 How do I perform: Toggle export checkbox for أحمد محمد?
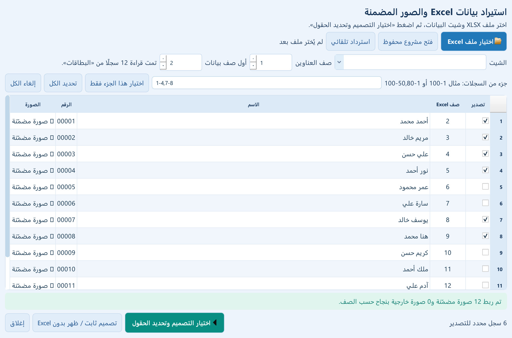(485, 121)
